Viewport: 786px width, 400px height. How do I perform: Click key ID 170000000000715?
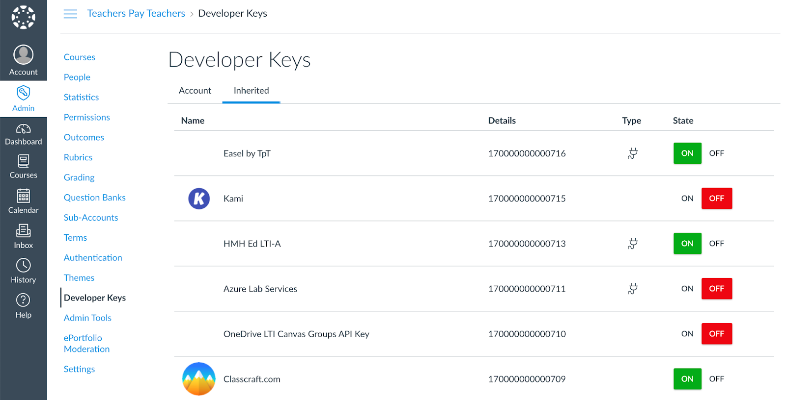coord(527,199)
